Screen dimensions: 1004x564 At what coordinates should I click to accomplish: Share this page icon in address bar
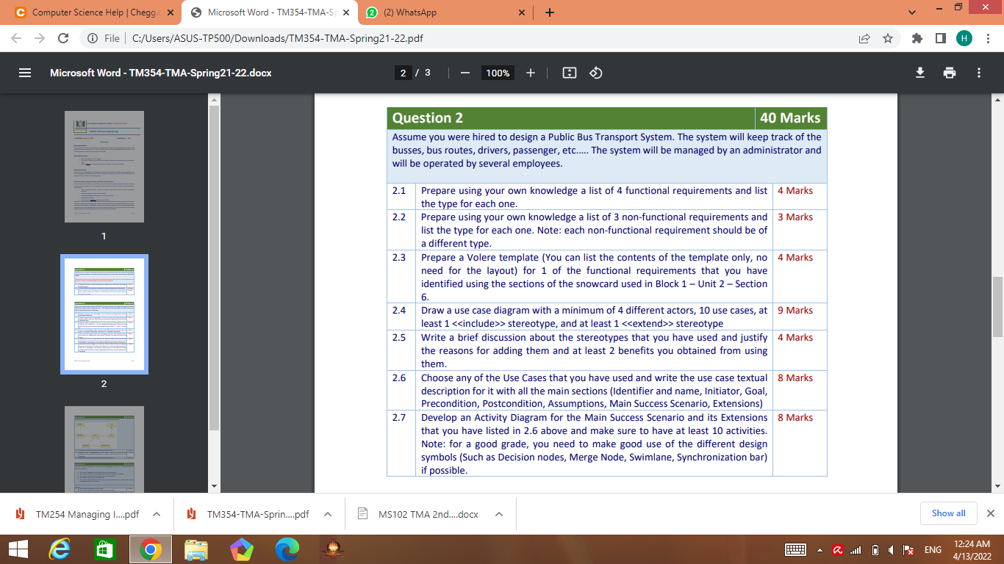(x=864, y=38)
